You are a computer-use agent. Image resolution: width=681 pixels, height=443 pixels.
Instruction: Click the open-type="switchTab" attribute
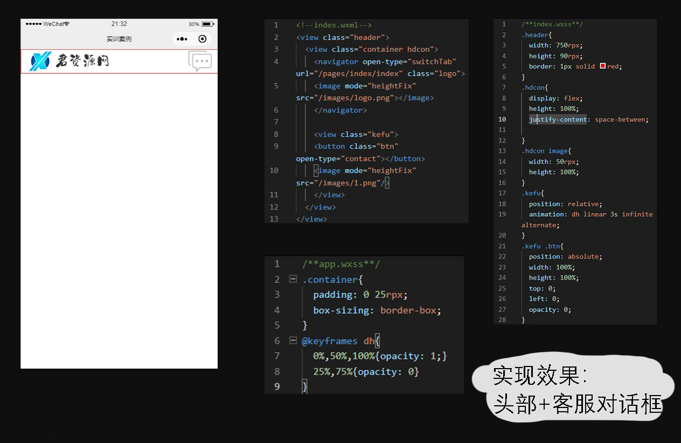coord(409,61)
